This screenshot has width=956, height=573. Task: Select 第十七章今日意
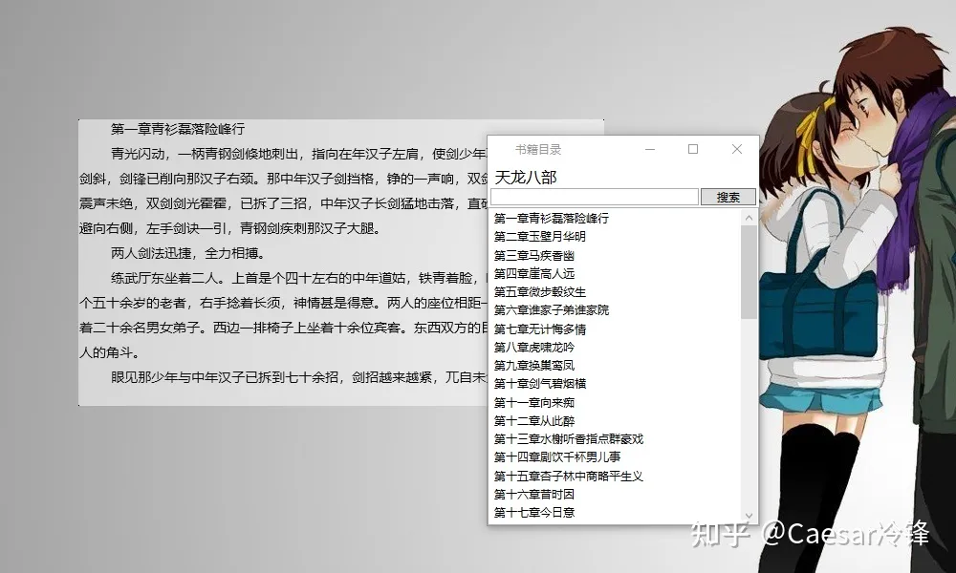tap(534, 513)
